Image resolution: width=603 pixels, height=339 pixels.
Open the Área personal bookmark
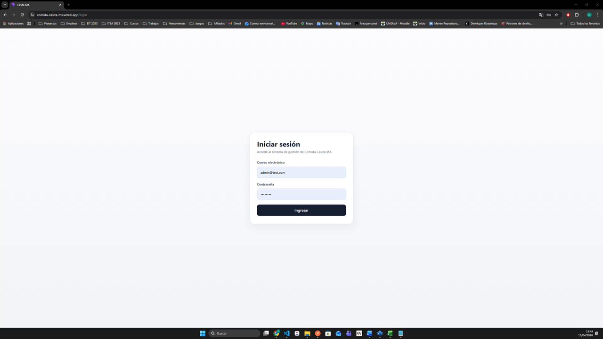[x=366, y=23]
